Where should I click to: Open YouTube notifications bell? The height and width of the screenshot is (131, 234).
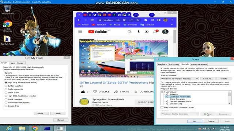(155, 32)
